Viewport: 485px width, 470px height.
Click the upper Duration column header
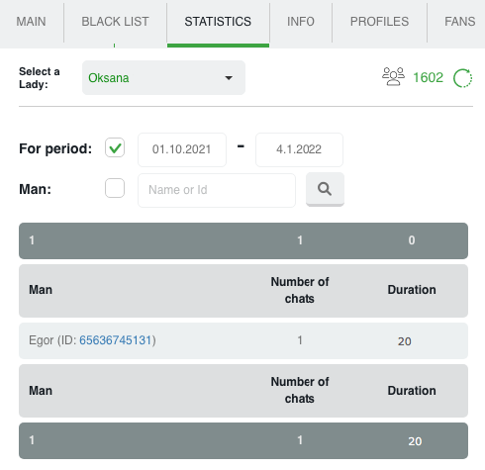click(412, 290)
